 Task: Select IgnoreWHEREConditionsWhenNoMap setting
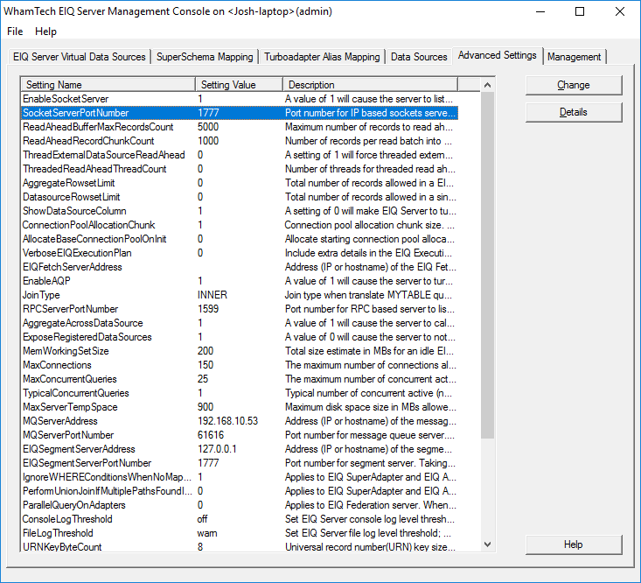[x=239, y=477]
